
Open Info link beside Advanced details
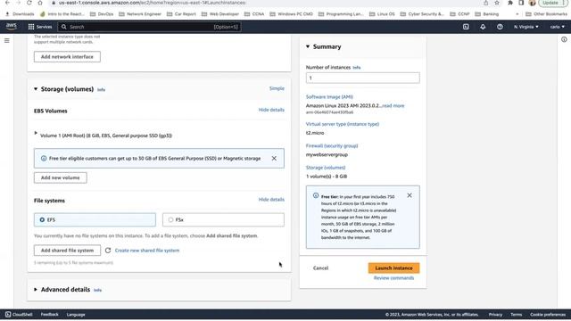coord(97,290)
